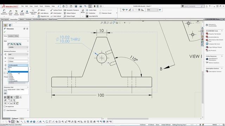Choose None in the precision list
Screen dimensions: 225x126
click(18, 67)
